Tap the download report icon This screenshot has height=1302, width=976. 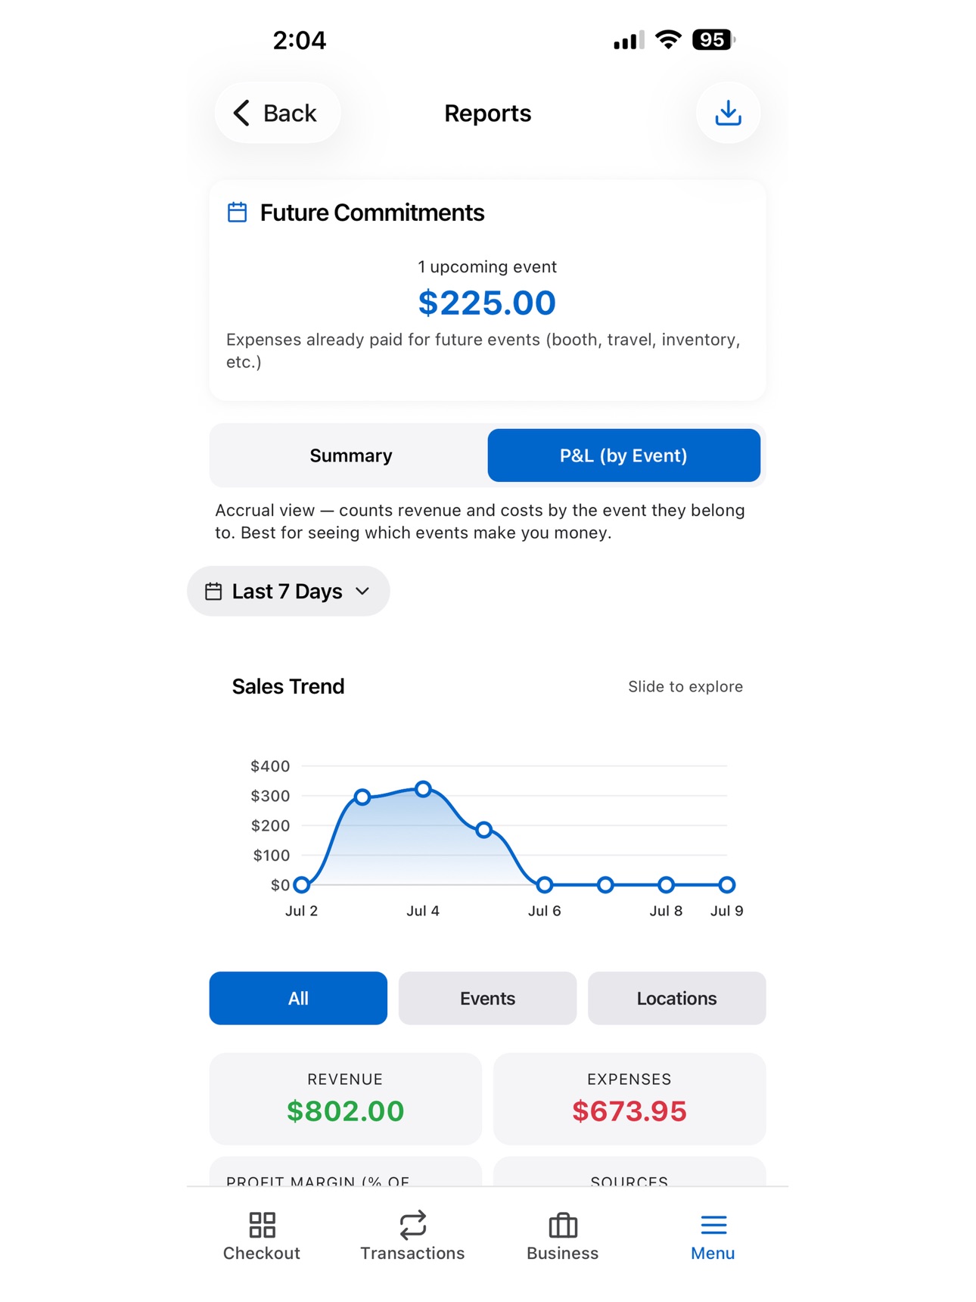(x=728, y=113)
